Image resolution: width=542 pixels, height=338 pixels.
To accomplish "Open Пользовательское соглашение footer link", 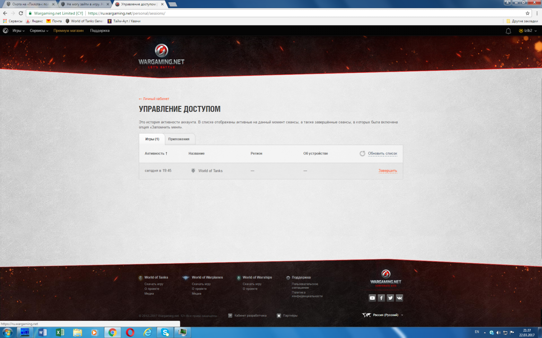I will 305,286.
